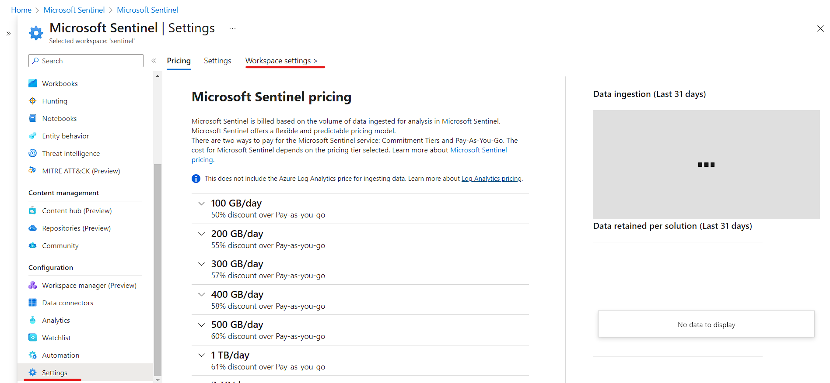Expand the 100 GB/day pricing tier
Viewport: 830px width, 383px height.
(x=201, y=203)
